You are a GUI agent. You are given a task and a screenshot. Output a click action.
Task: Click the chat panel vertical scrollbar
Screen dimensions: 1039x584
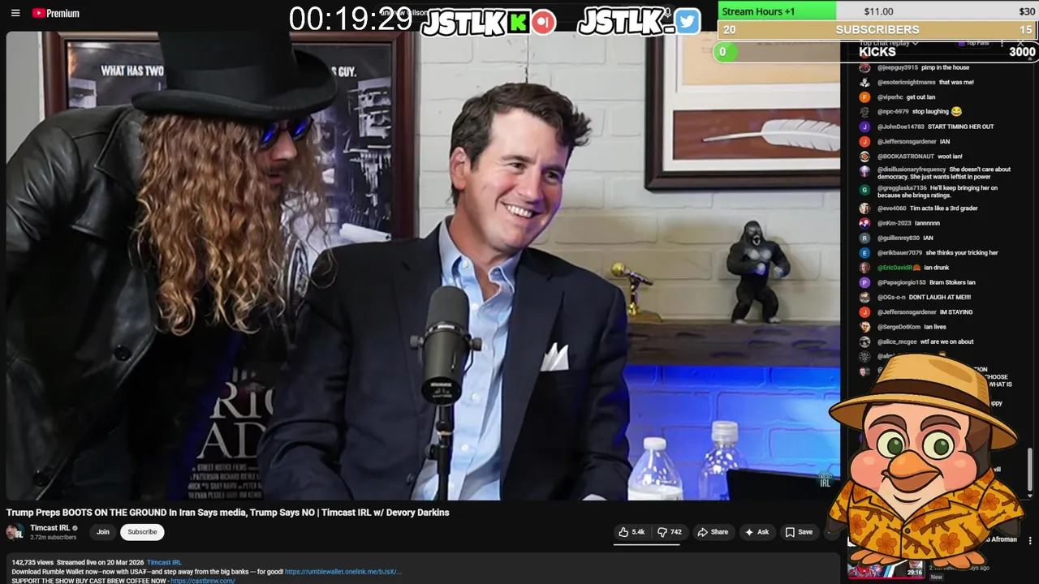tap(1030, 470)
